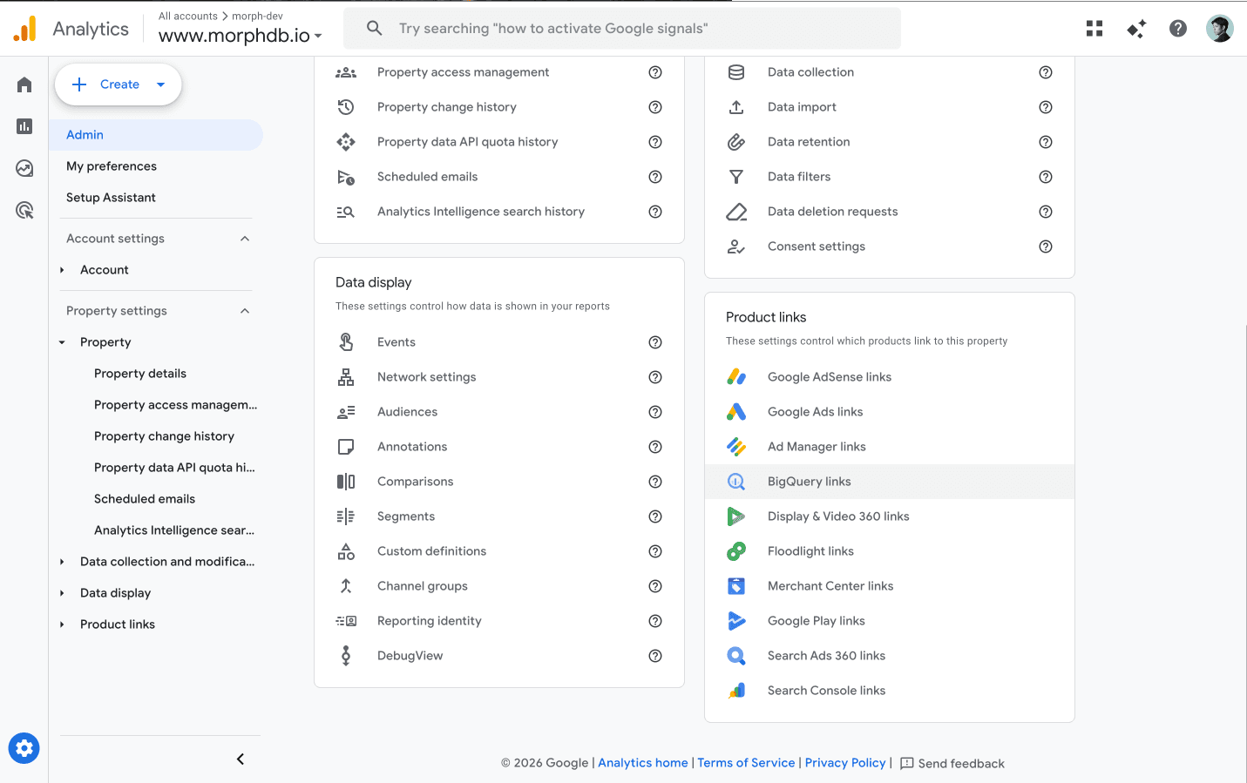Open the Create dropdown button
This screenshot has height=783, width=1247.
[x=119, y=84]
